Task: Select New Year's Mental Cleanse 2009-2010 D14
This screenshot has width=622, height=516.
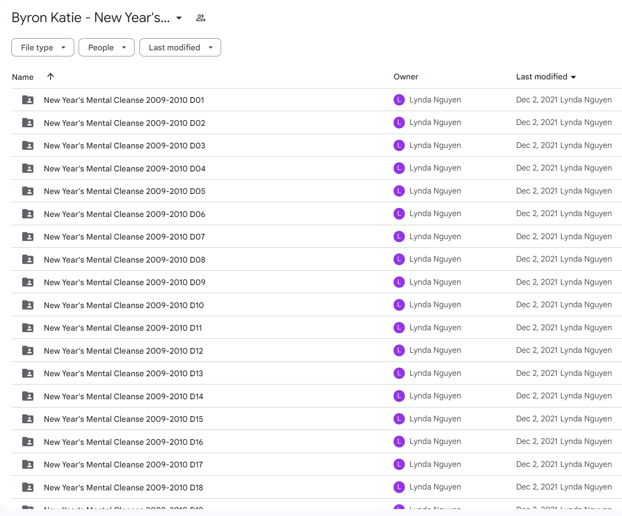Action: [x=123, y=396]
